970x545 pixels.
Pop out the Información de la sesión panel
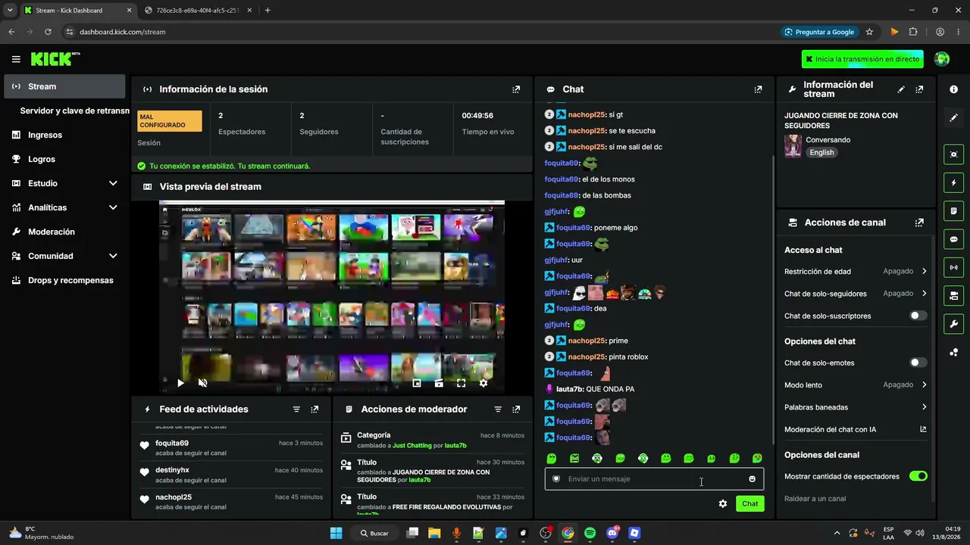click(516, 89)
